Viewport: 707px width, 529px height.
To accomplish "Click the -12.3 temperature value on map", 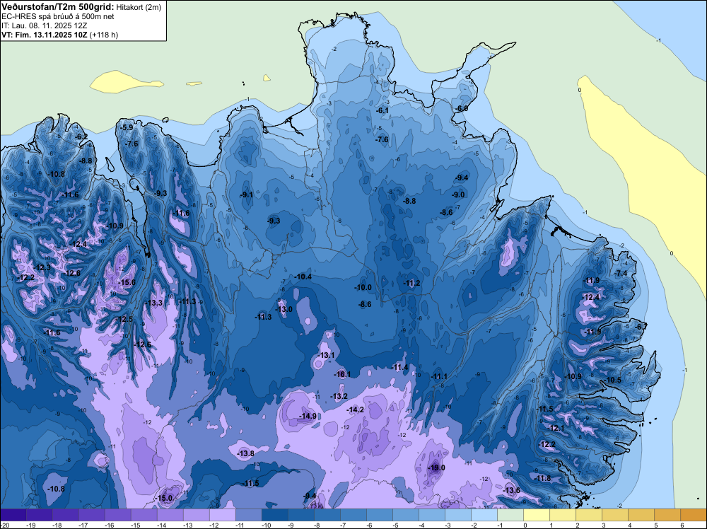I will 42,267.
